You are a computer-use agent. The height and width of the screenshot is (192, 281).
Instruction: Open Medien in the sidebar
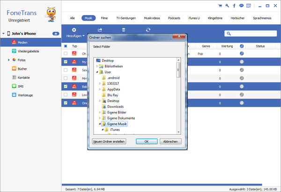point(30,43)
